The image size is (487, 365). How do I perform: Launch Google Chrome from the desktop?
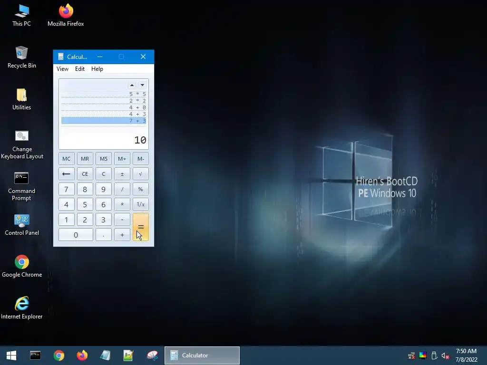click(x=22, y=266)
